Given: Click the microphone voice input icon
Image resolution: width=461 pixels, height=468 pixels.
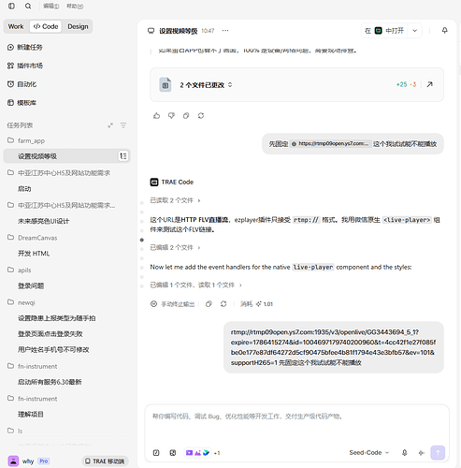Looking at the screenshot, I should (x=405, y=453).
